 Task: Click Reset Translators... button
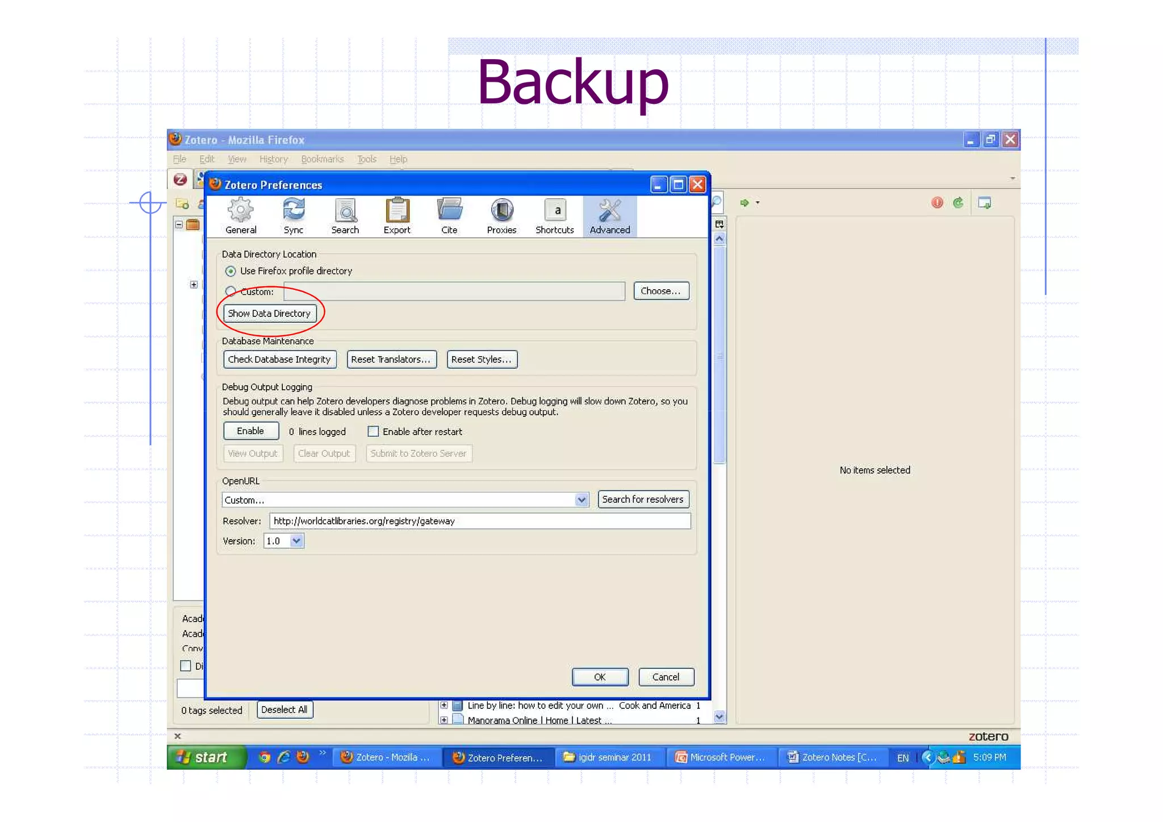391,360
